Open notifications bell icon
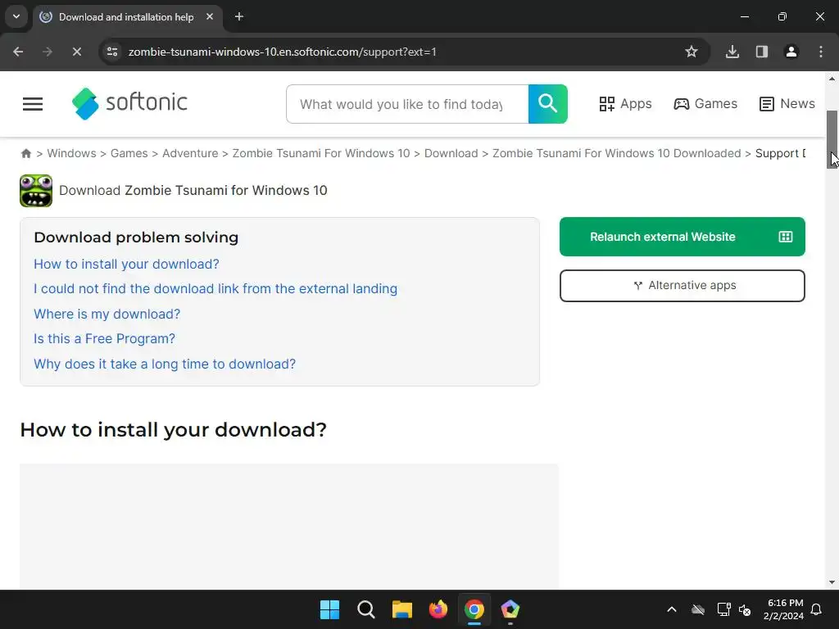839x629 pixels. pos(817,609)
